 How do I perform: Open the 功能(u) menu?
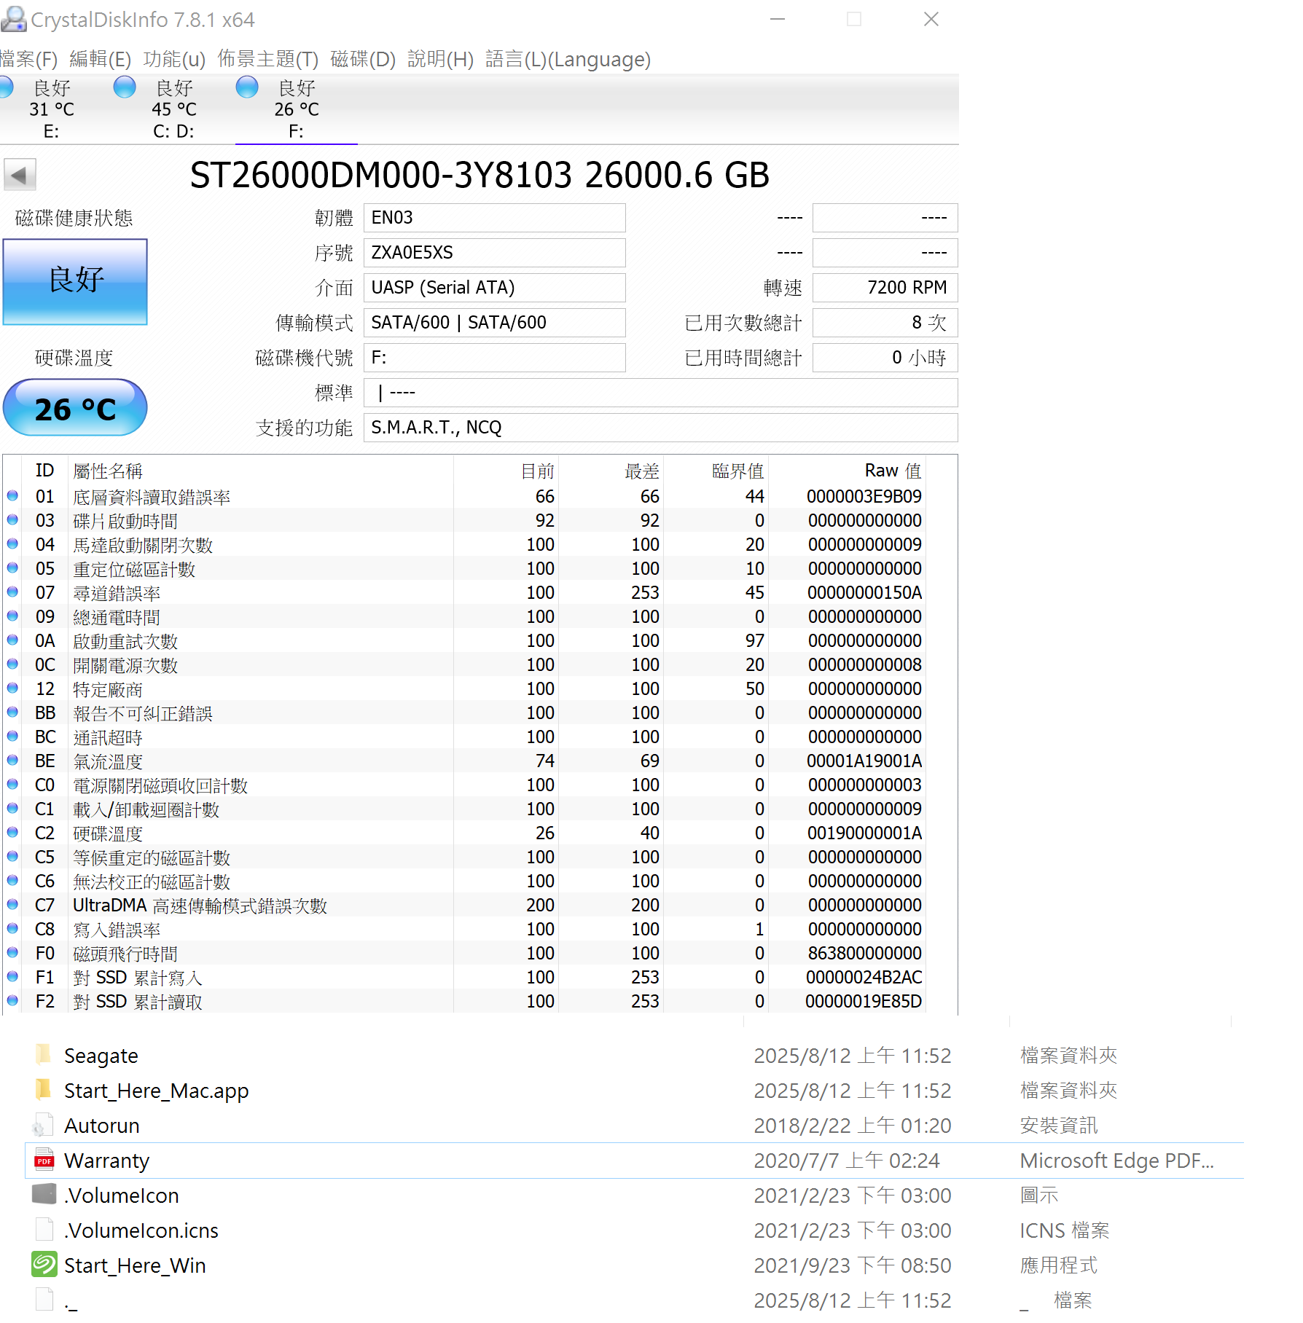tap(174, 59)
